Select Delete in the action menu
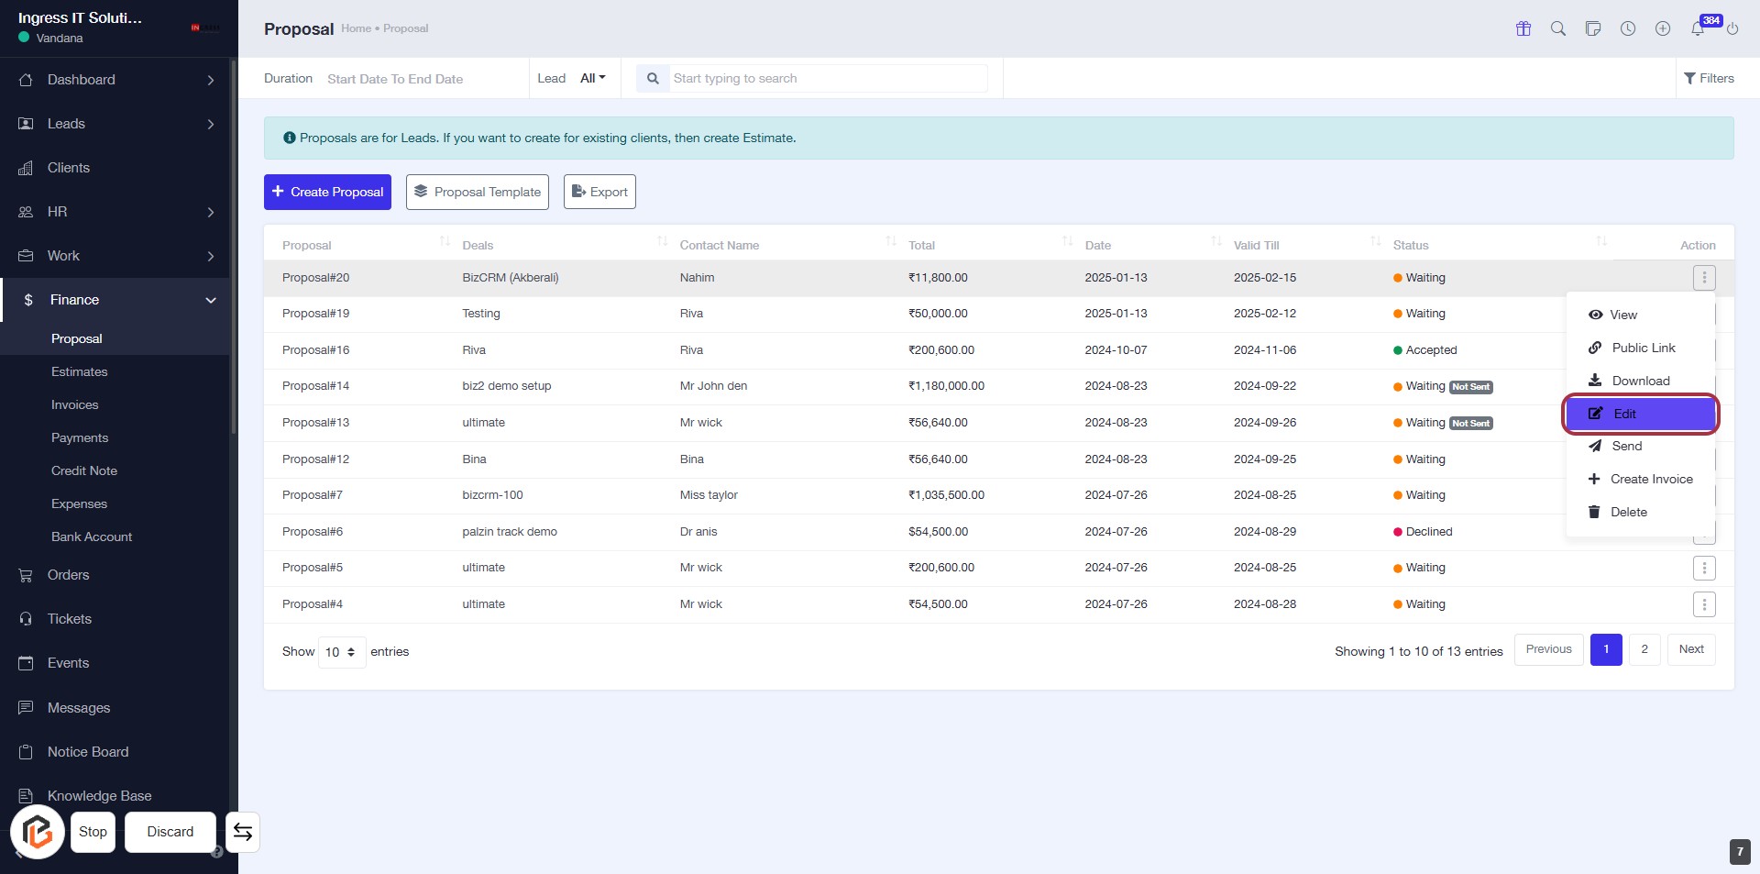This screenshot has height=874, width=1760. click(1628, 512)
